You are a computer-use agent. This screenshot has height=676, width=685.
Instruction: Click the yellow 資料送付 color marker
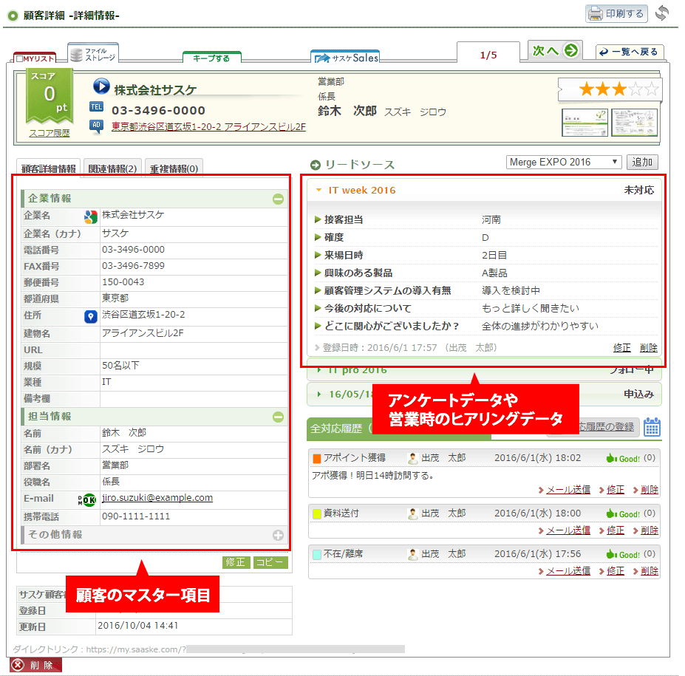tap(317, 514)
